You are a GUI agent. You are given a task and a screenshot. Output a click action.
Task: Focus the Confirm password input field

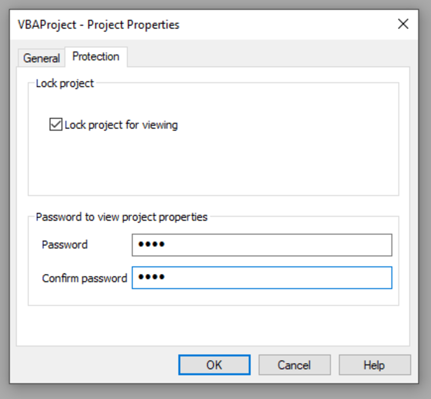(x=261, y=278)
